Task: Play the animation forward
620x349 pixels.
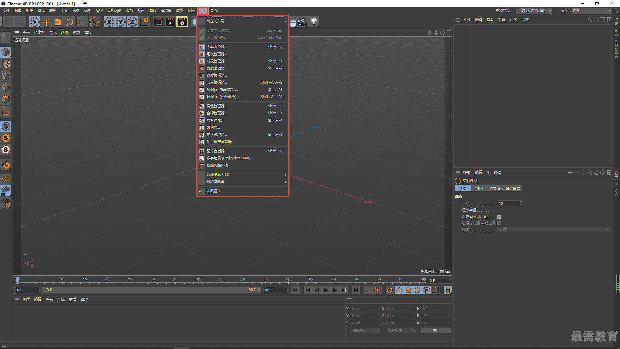Action: (x=325, y=290)
